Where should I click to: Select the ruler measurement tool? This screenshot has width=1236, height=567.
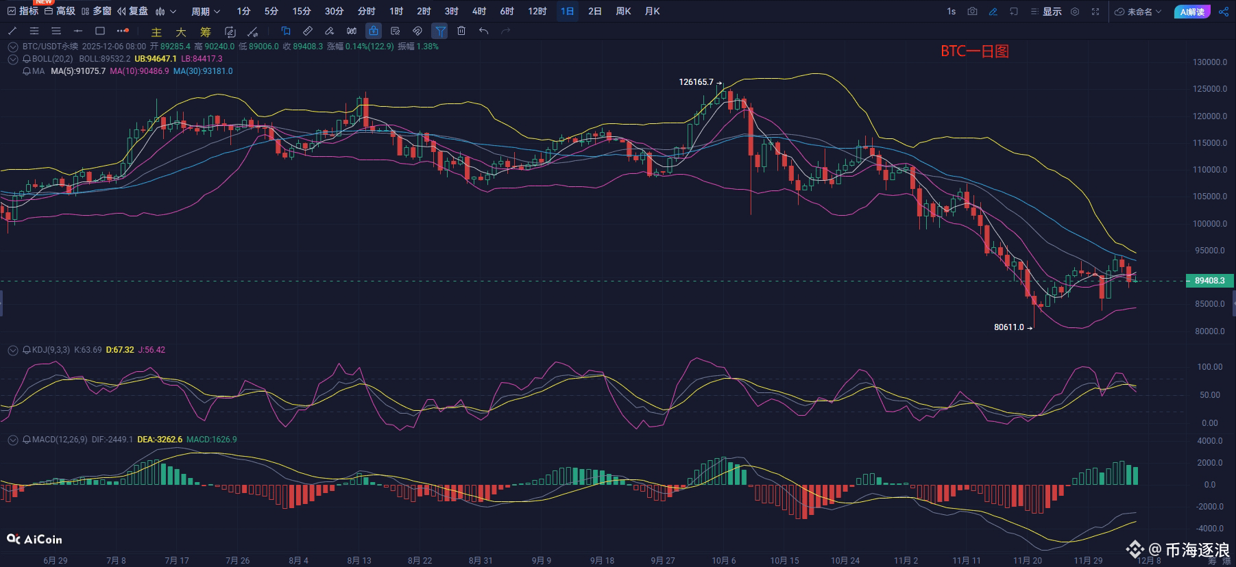click(308, 31)
